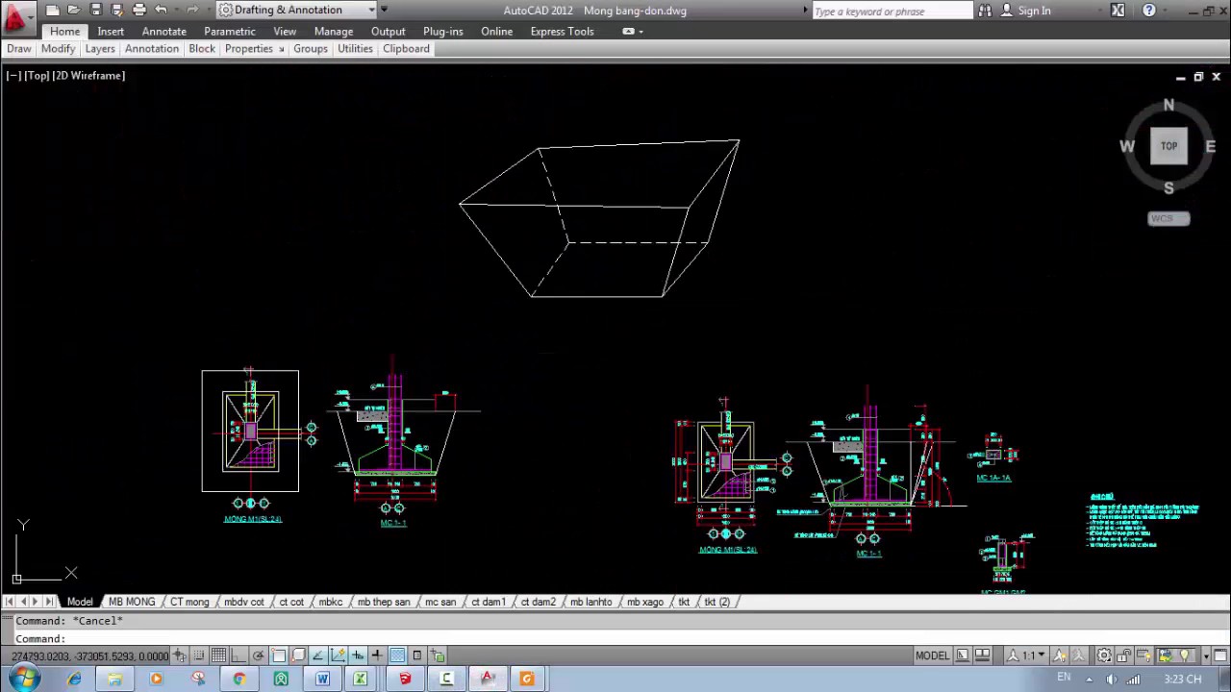Click the Open file icon

coord(75,10)
